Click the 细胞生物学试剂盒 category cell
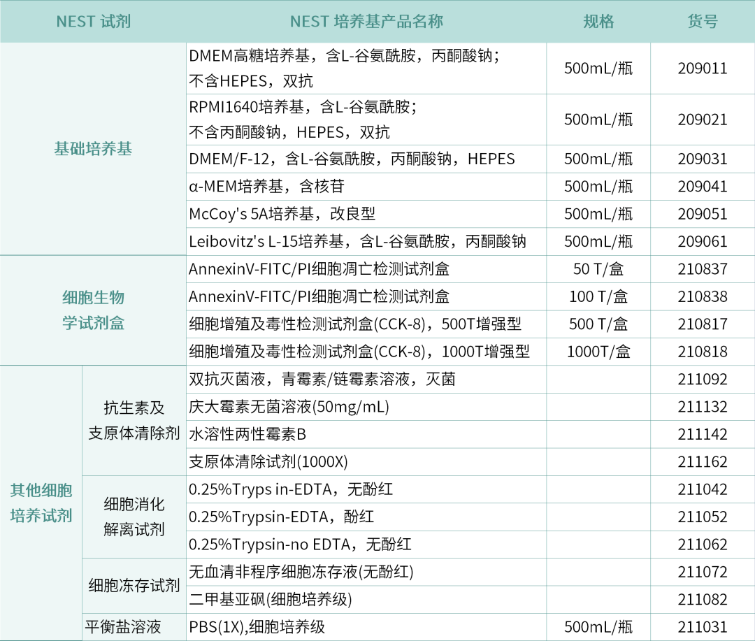Screen dimensions: 755x641 tap(93, 310)
